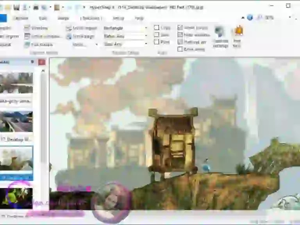Pin the thumbnails panel with pin icon
The height and width of the screenshot is (225, 300).
tap(32, 62)
